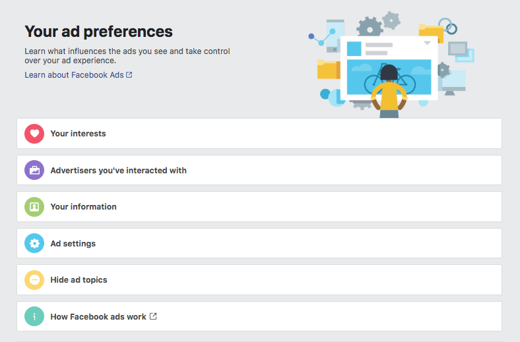Viewport: 520px width, 342px height.
Task: Open How Facebook ads work link
Action: (x=98, y=317)
